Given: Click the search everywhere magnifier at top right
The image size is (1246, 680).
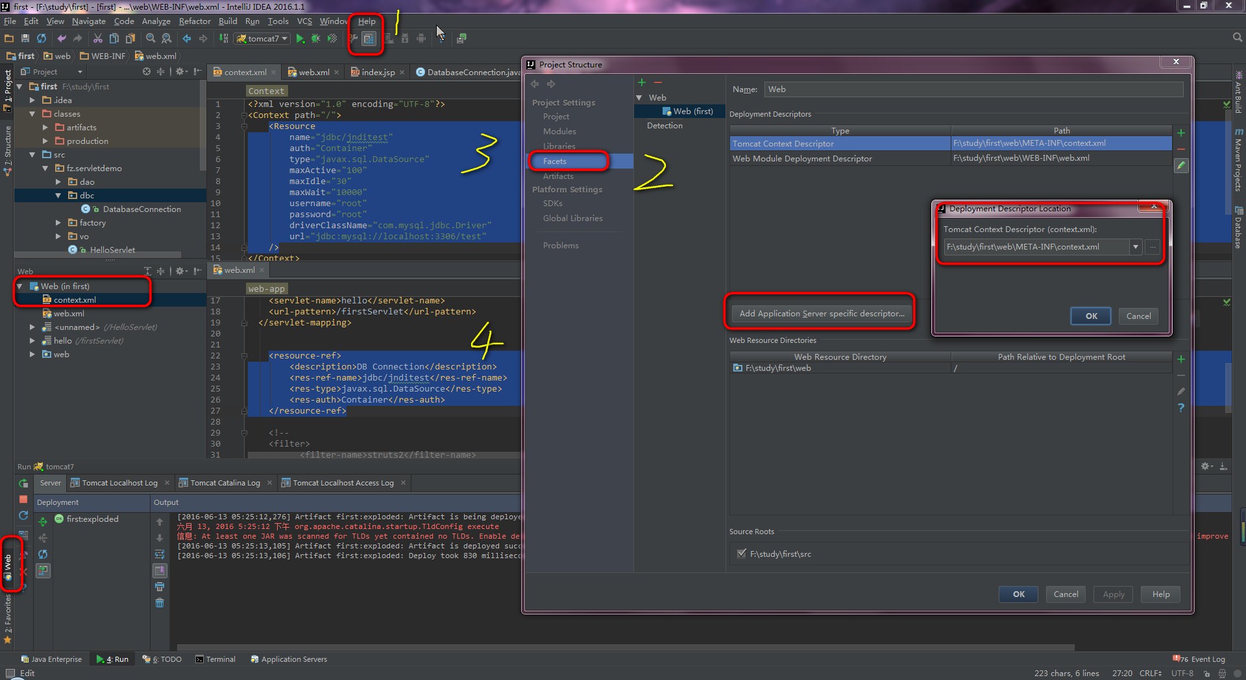Looking at the screenshot, I should [x=1238, y=38].
